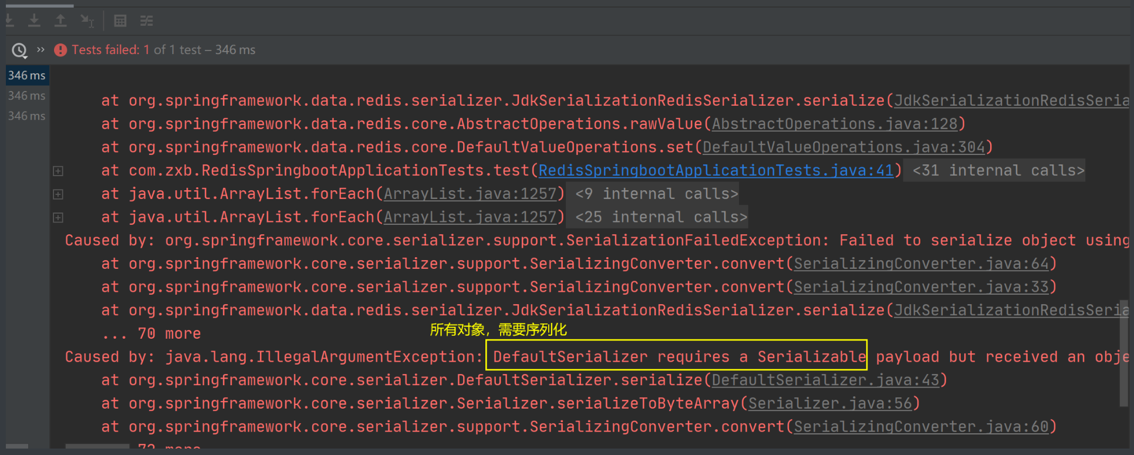The width and height of the screenshot is (1134, 455).
Task: Expand the 31 internal calls fold on RedisSpringbootApplicationTests.test line
Action: [58, 171]
